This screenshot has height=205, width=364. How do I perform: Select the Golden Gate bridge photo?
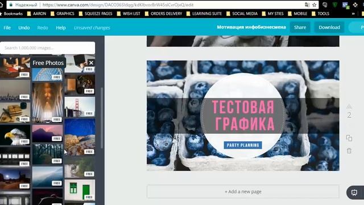[80, 107]
